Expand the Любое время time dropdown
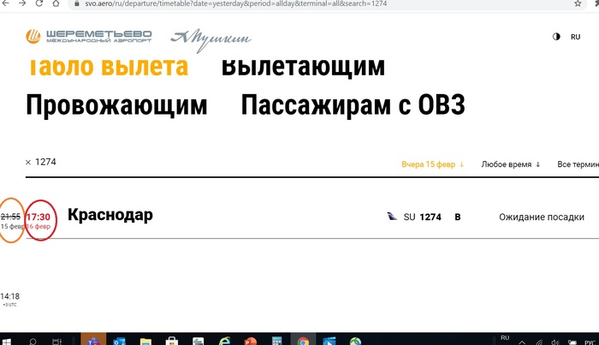This screenshot has height=345, width=599. 511,164
